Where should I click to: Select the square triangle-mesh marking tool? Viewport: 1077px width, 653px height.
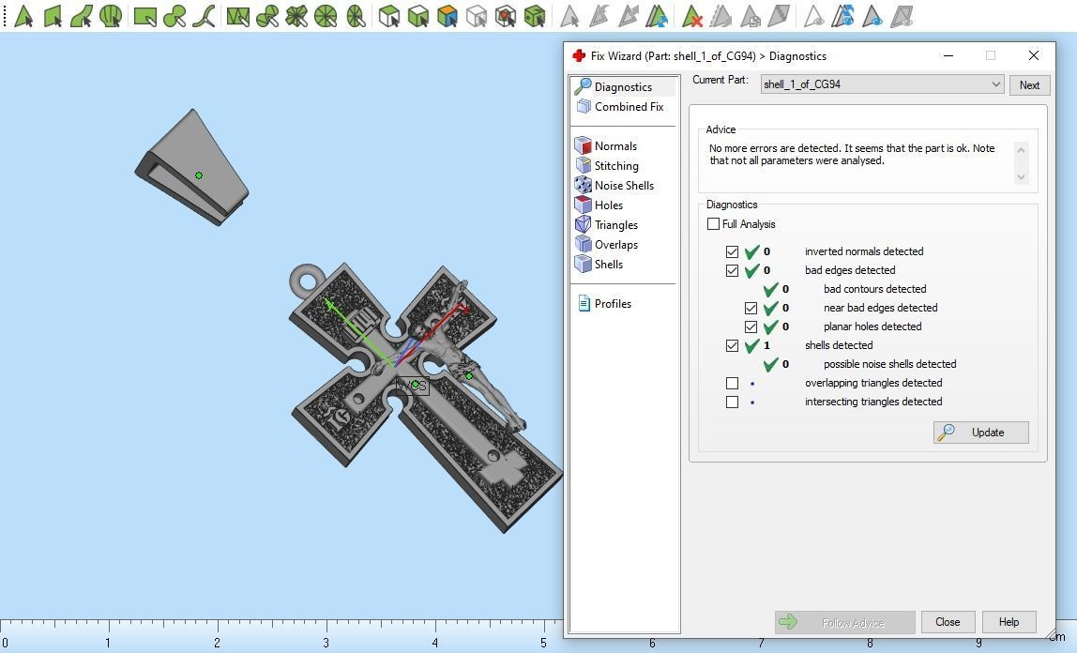click(238, 15)
